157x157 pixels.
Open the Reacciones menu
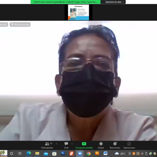point(115,145)
